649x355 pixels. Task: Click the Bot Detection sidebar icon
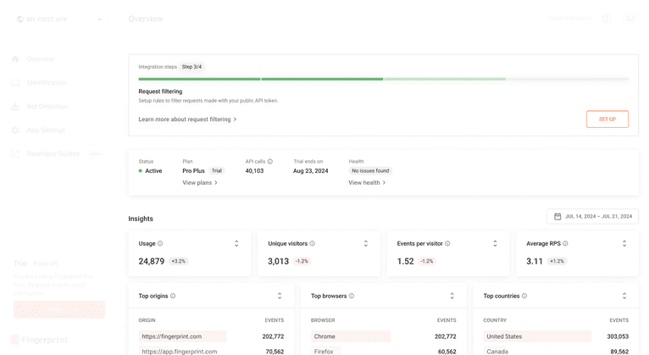click(15, 107)
